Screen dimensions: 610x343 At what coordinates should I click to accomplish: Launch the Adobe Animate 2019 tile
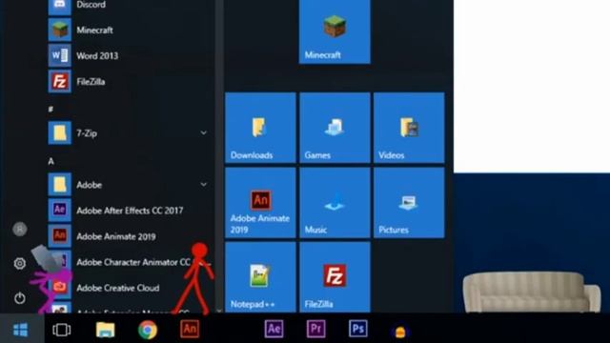260,203
